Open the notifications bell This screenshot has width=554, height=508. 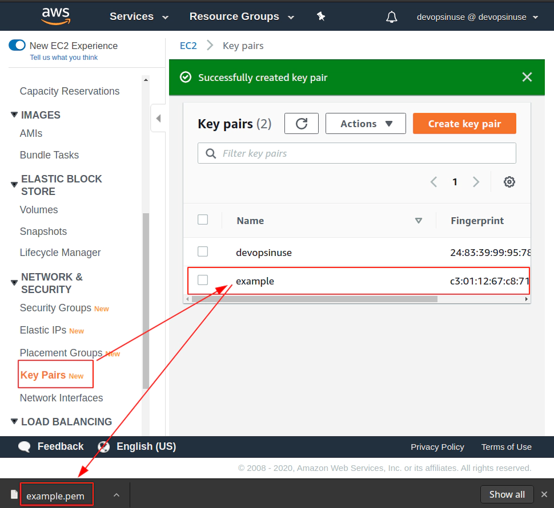(391, 17)
